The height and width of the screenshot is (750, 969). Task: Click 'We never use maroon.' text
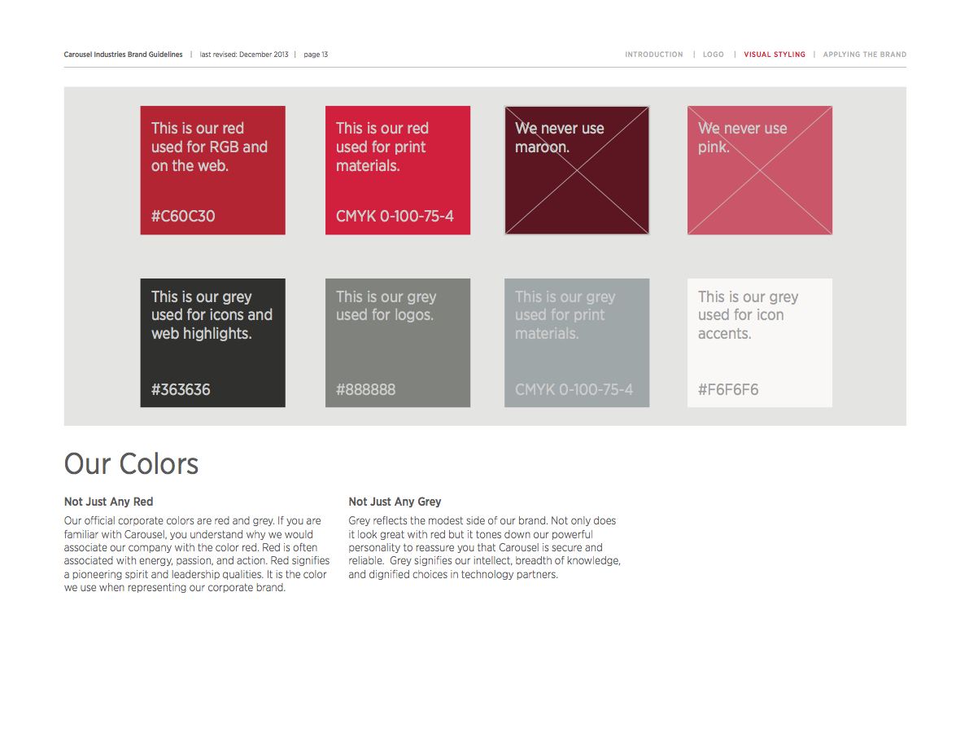point(559,138)
